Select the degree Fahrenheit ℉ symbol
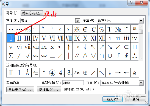Screen dimensions: 150x106 (110, 29)
